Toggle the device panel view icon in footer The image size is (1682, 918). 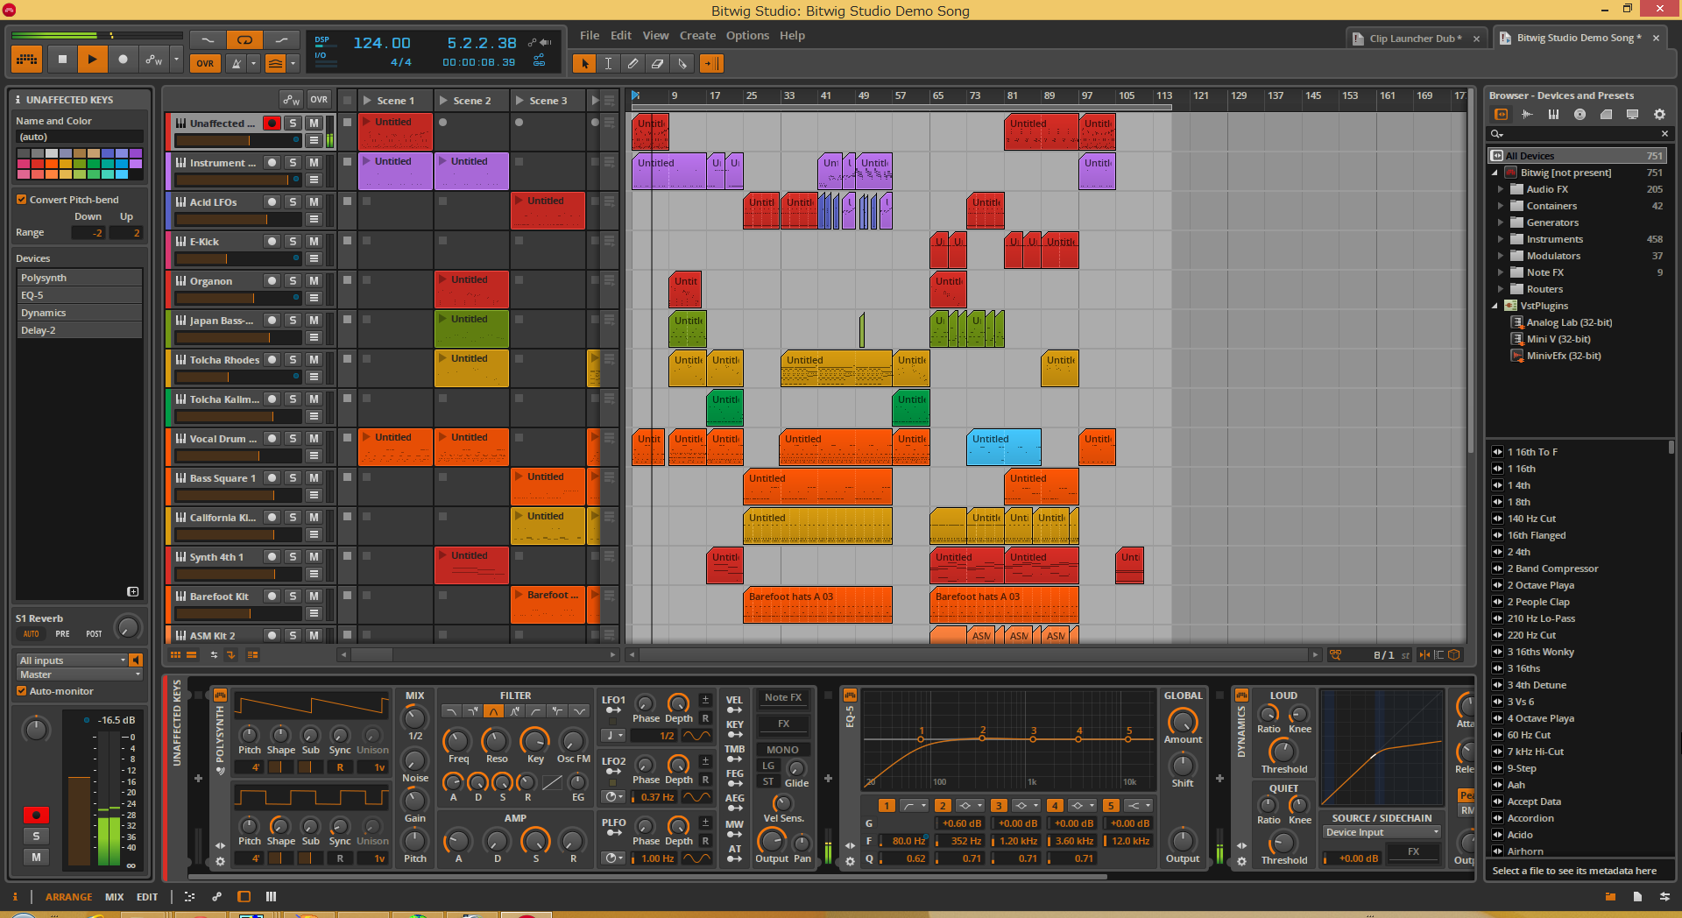coord(244,896)
